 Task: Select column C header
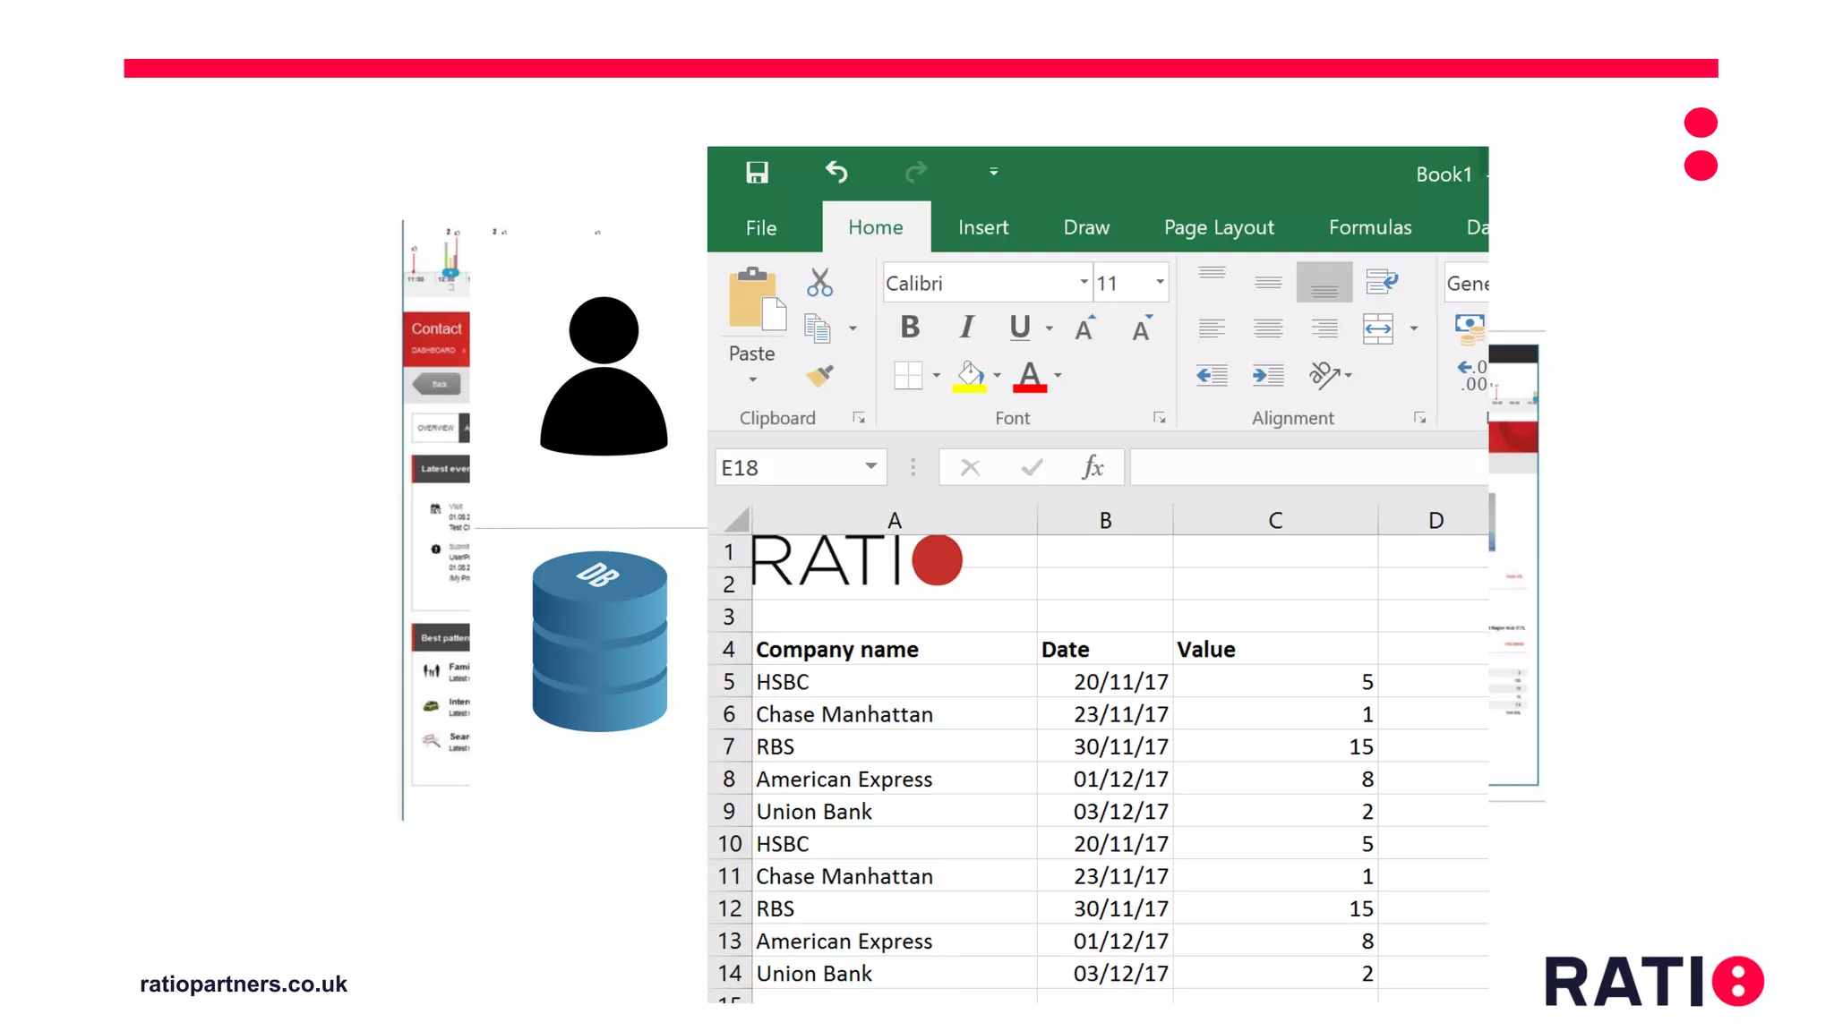pyautogui.click(x=1275, y=520)
